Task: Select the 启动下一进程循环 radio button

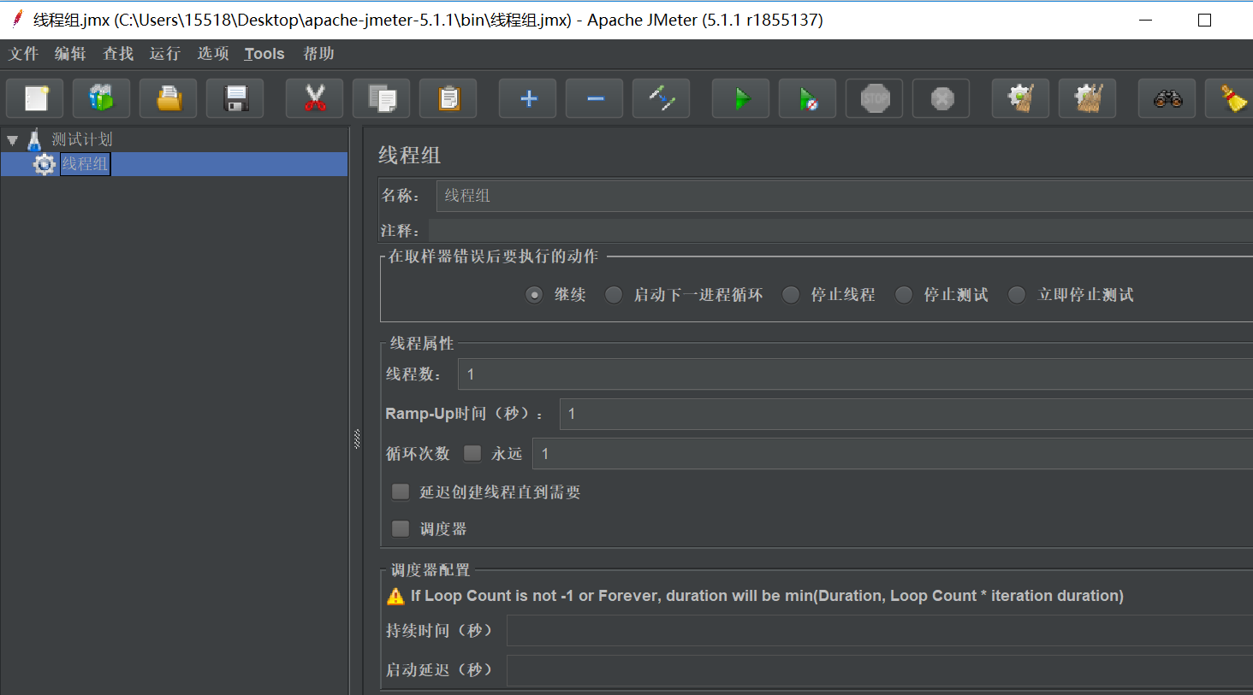Action: point(614,295)
